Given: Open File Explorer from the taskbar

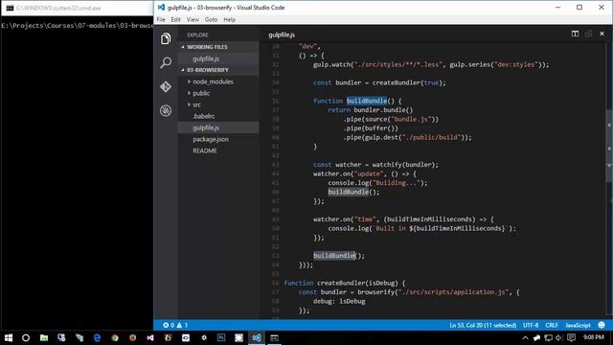Looking at the screenshot, I should (x=44, y=337).
